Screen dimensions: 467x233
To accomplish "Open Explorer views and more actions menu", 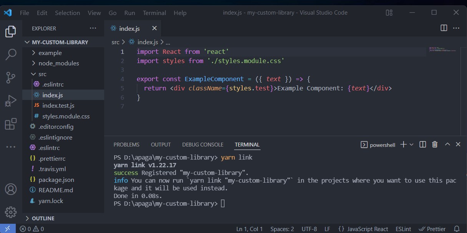I will click(93, 28).
